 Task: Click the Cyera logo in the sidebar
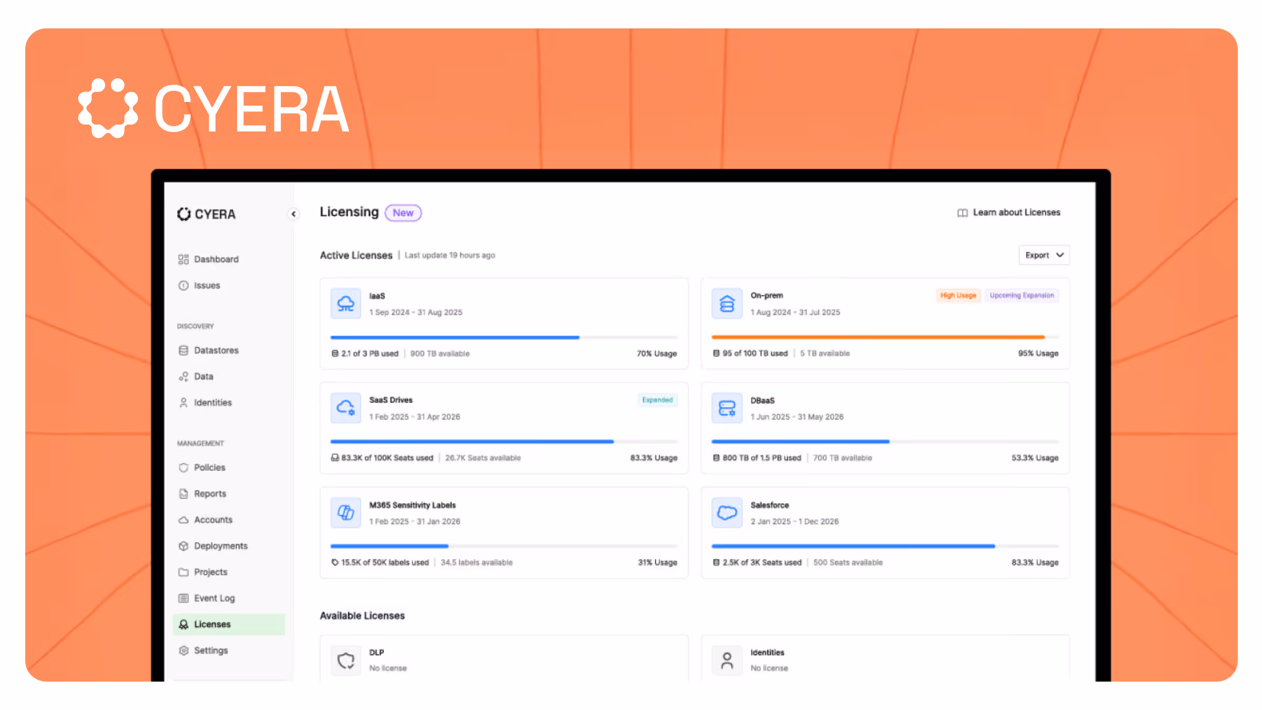coord(206,214)
